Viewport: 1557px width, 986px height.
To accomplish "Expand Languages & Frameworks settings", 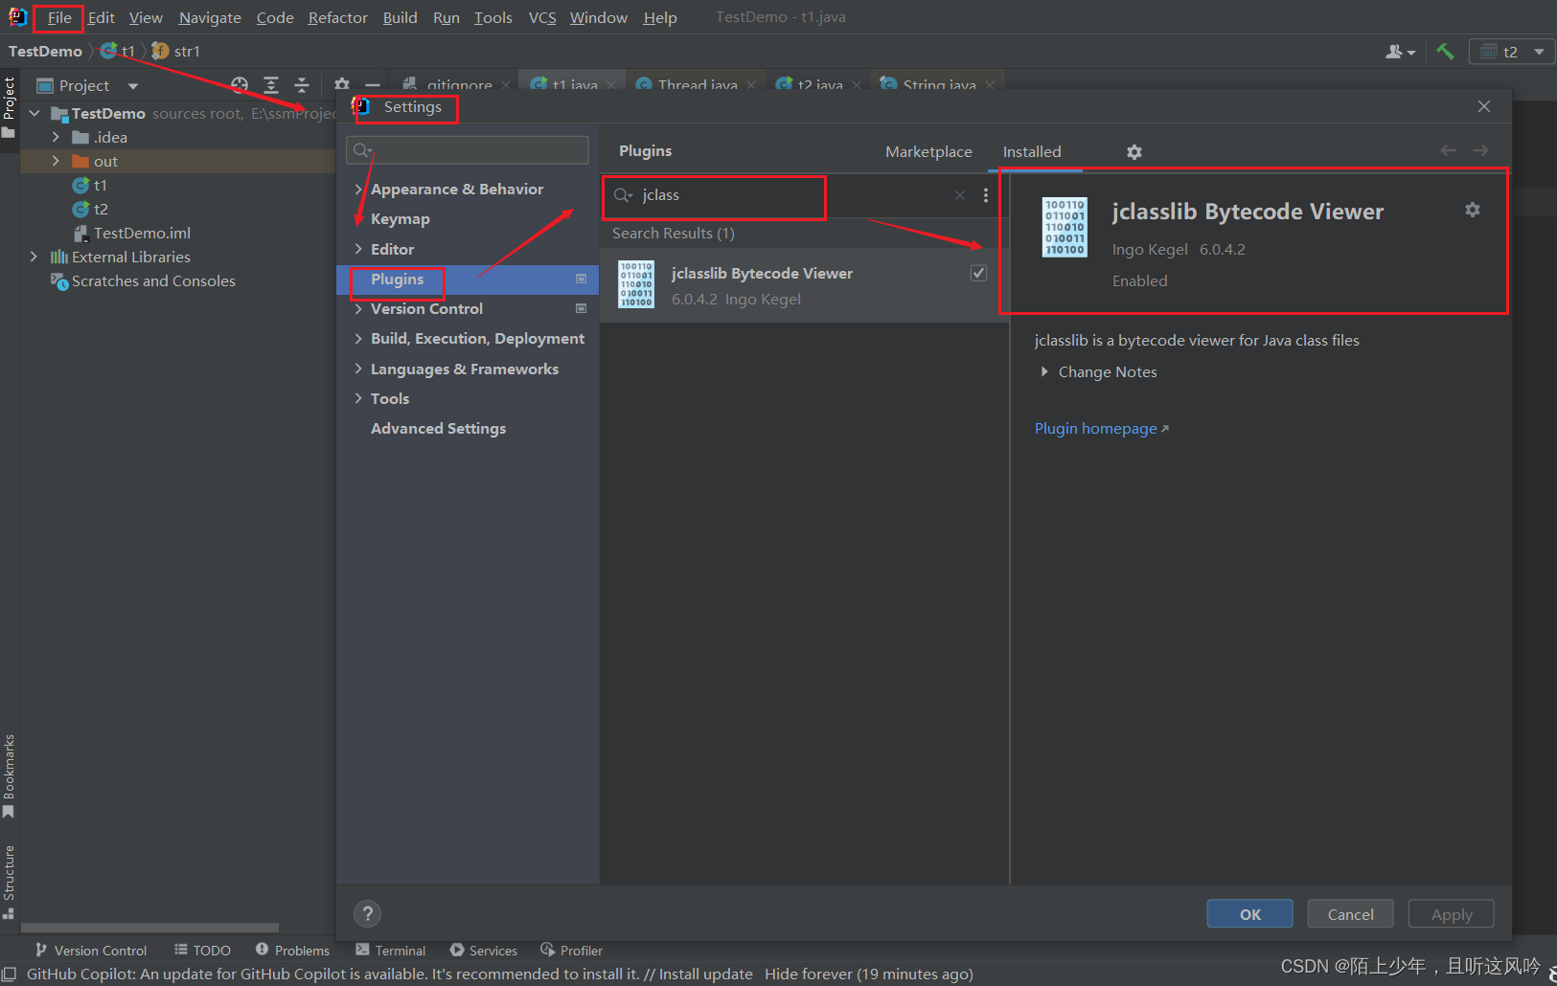I will pyautogui.click(x=358, y=370).
